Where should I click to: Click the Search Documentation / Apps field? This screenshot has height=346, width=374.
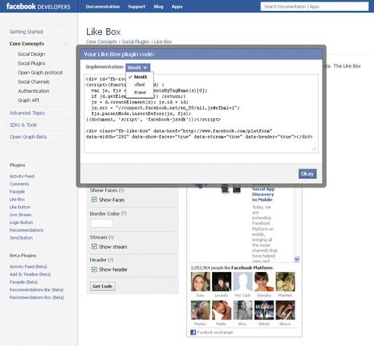[315, 6]
